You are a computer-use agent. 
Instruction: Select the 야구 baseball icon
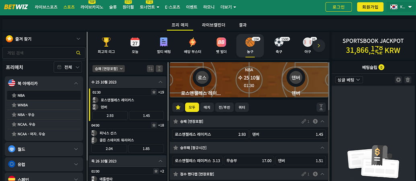307,42
